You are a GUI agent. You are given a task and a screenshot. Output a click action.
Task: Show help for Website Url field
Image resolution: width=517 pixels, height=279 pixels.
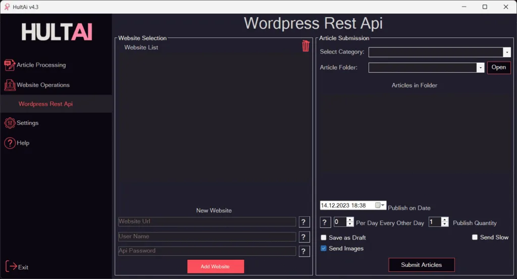point(304,222)
